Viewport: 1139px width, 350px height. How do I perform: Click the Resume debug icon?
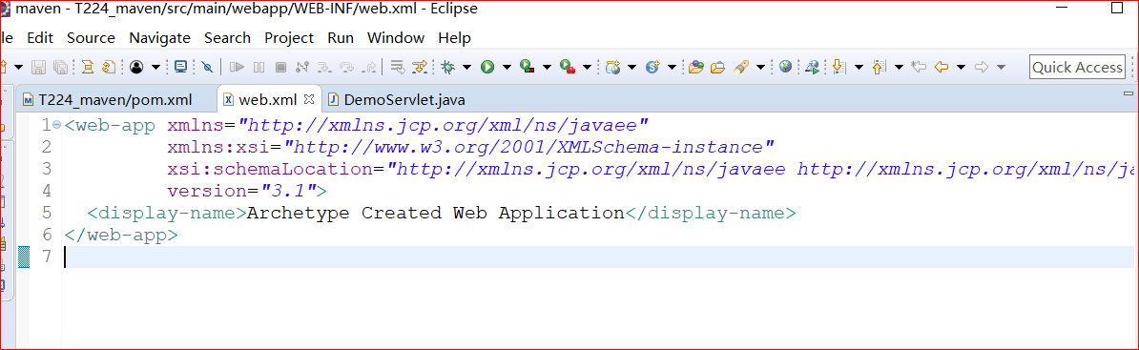pyautogui.click(x=237, y=68)
